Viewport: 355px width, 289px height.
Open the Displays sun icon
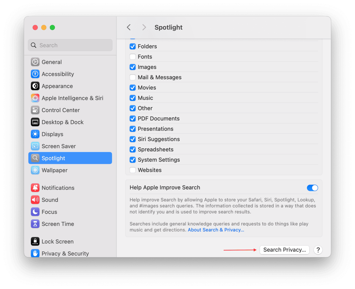coord(35,134)
